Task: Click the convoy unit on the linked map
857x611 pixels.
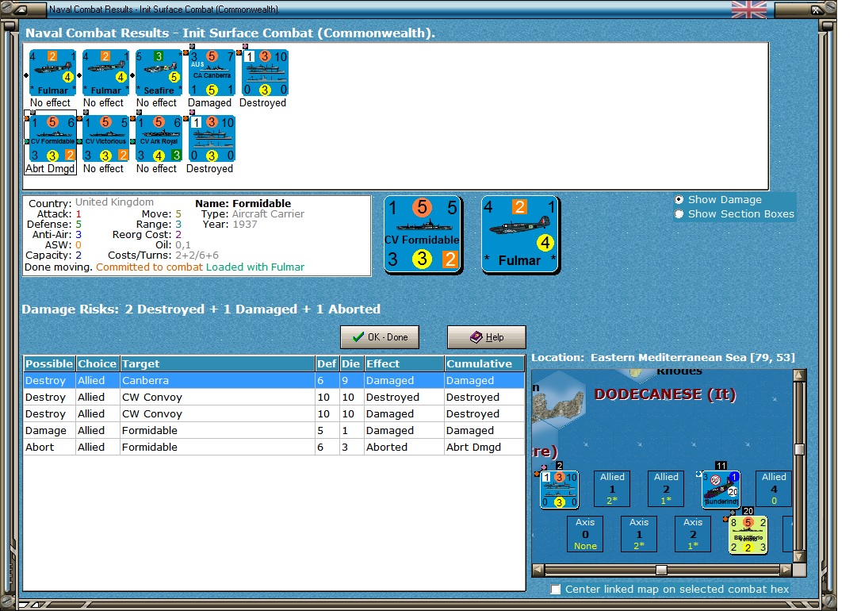Action: [559, 490]
